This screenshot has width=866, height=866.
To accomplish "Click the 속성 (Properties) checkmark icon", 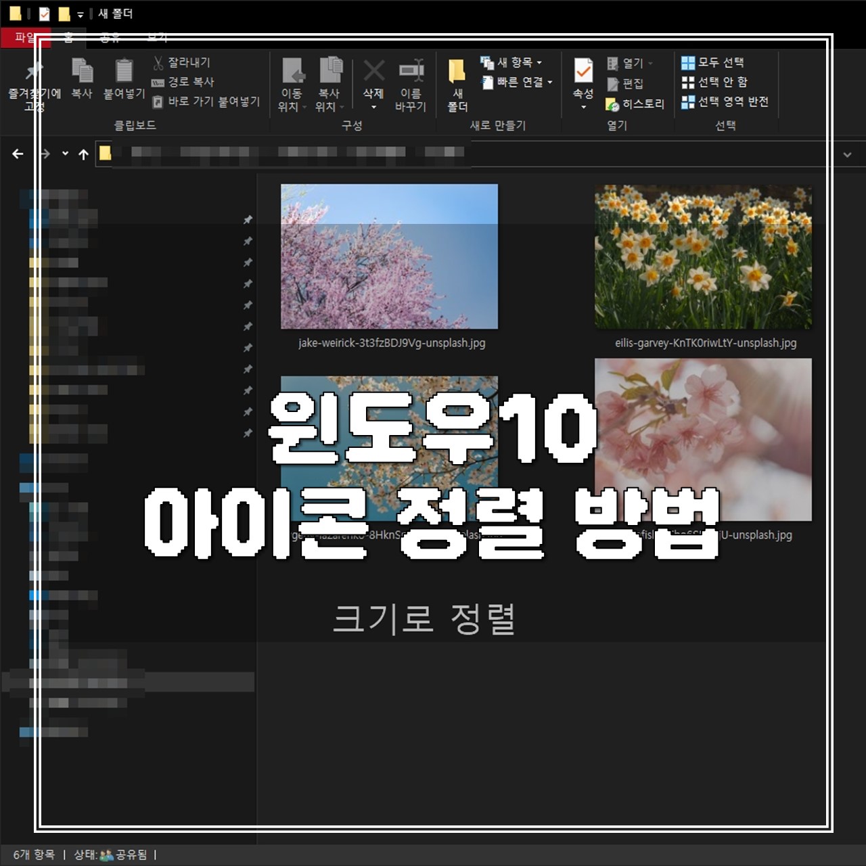I will pos(583,70).
